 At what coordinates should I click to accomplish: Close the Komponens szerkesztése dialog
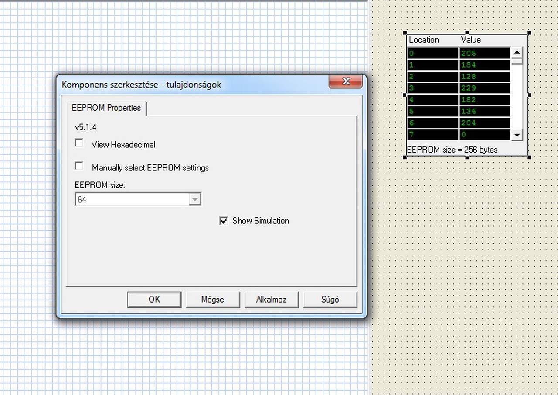point(346,81)
